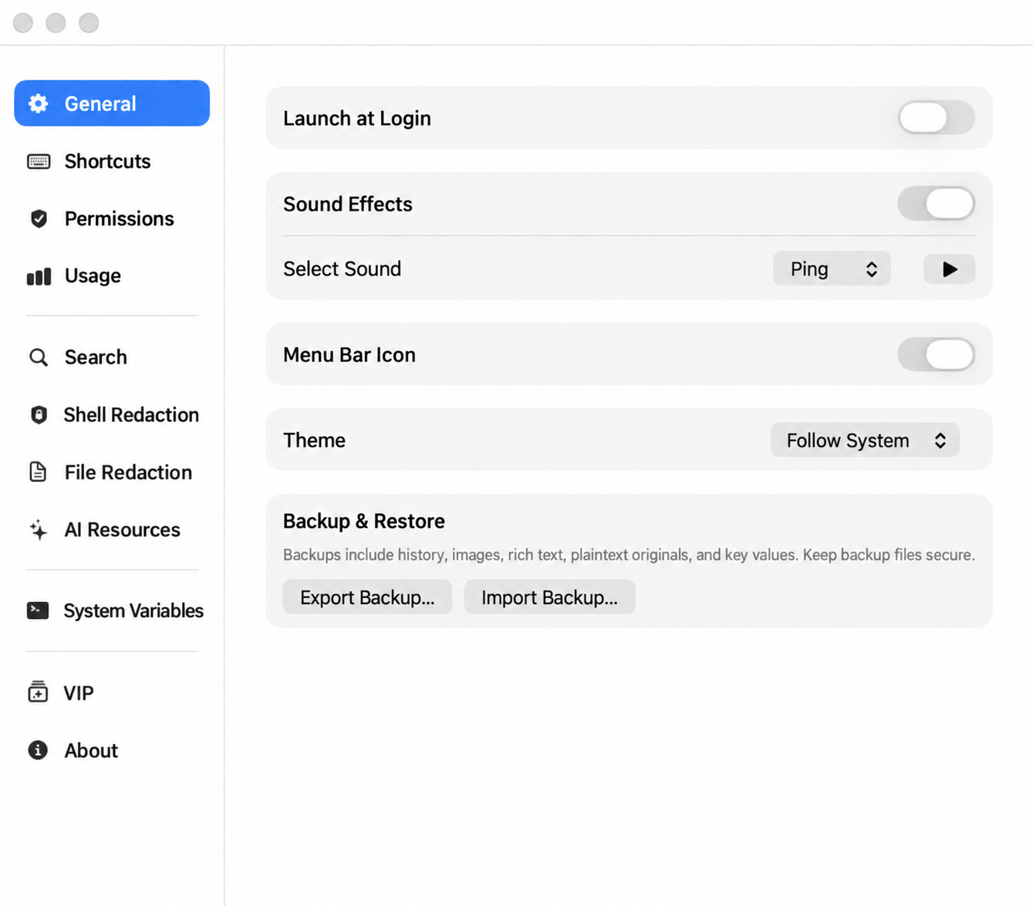1033x906 pixels.
Task: Click the Shell Redaction shield icon
Action: (39, 414)
